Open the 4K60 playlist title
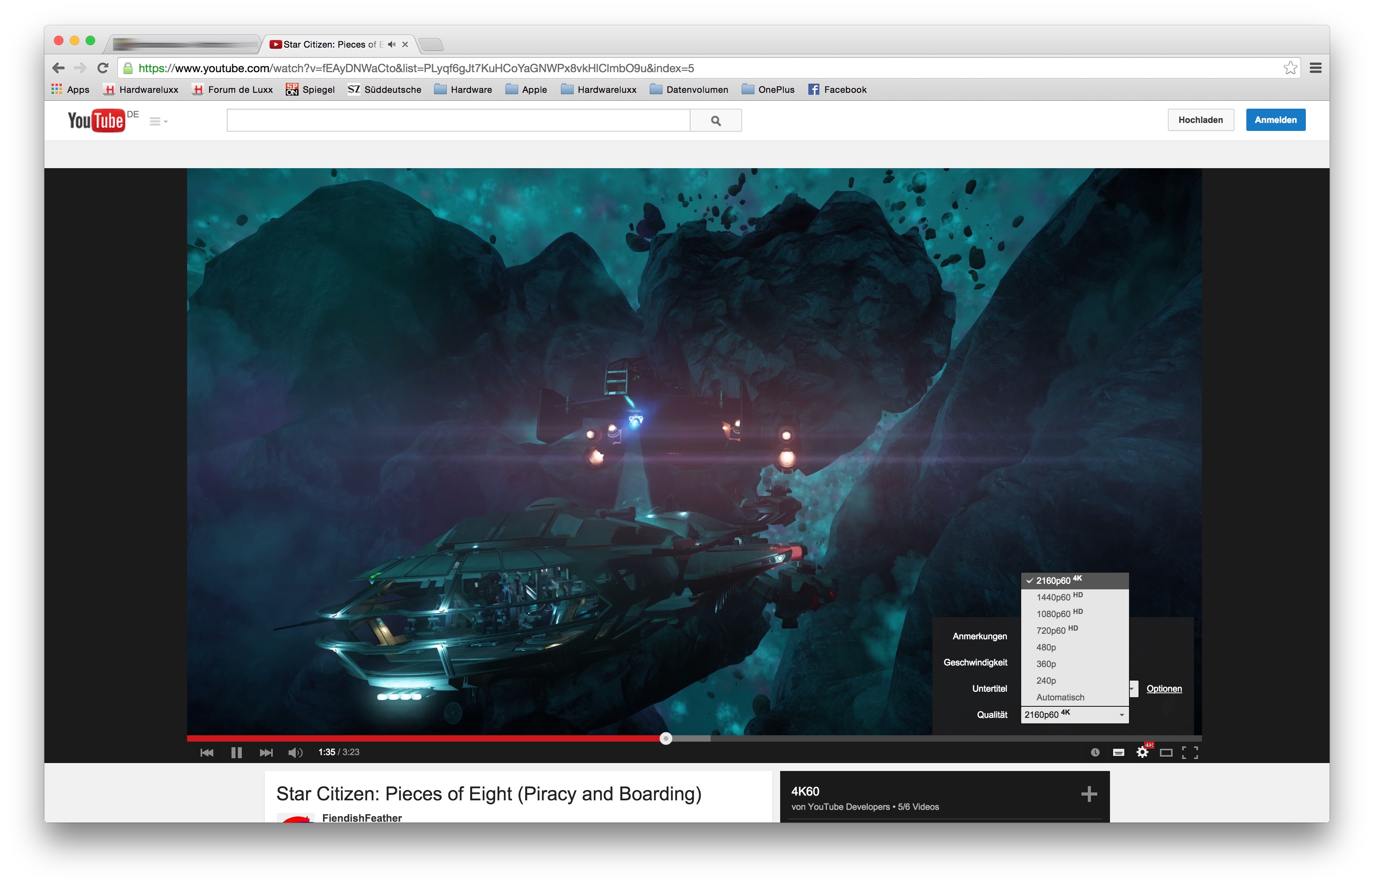 click(805, 792)
